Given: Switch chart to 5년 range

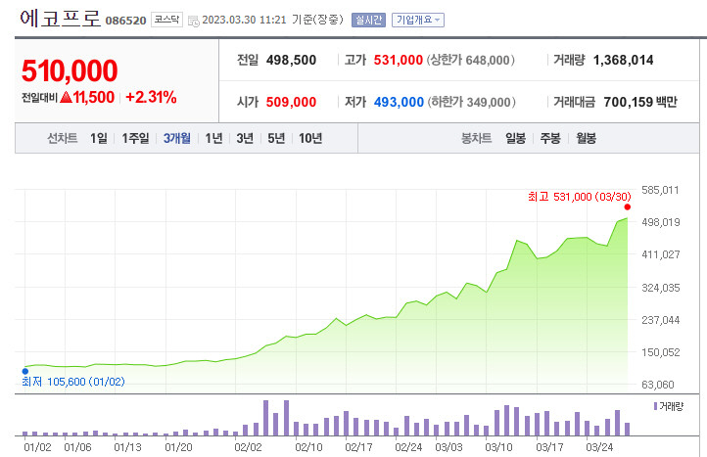Looking at the screenshot, I should click(276, 138).
